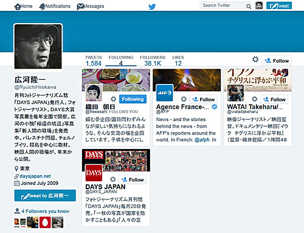
Task: Open gear menu on WATAI Takeharu card
Action: click(255, 99)
